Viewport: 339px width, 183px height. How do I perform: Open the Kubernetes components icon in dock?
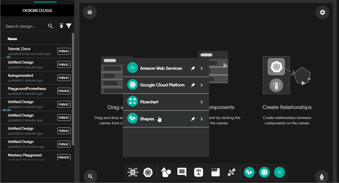click(148, 172)
